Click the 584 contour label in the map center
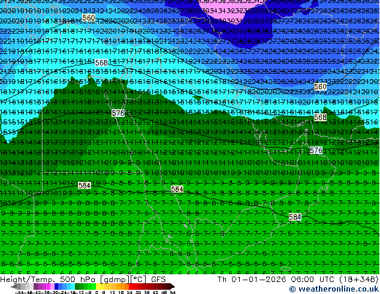 [x=177, y=189]
